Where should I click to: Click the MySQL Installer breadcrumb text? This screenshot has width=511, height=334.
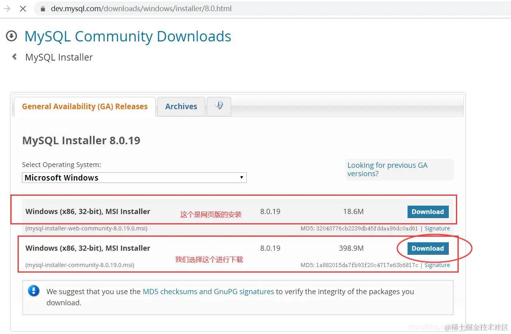click(59, 57)
